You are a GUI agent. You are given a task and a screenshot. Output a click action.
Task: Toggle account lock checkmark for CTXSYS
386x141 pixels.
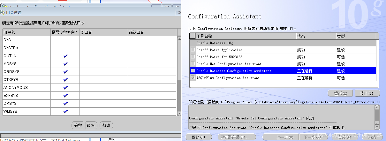click(x=65, y=80)
